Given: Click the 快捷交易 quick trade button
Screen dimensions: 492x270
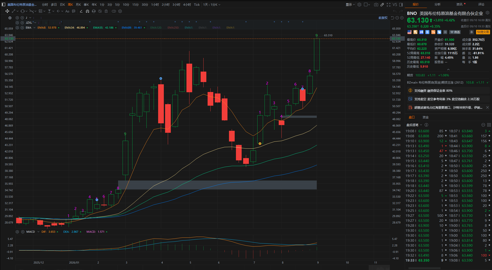Looking at the screenshot, I should coord(483,32).
